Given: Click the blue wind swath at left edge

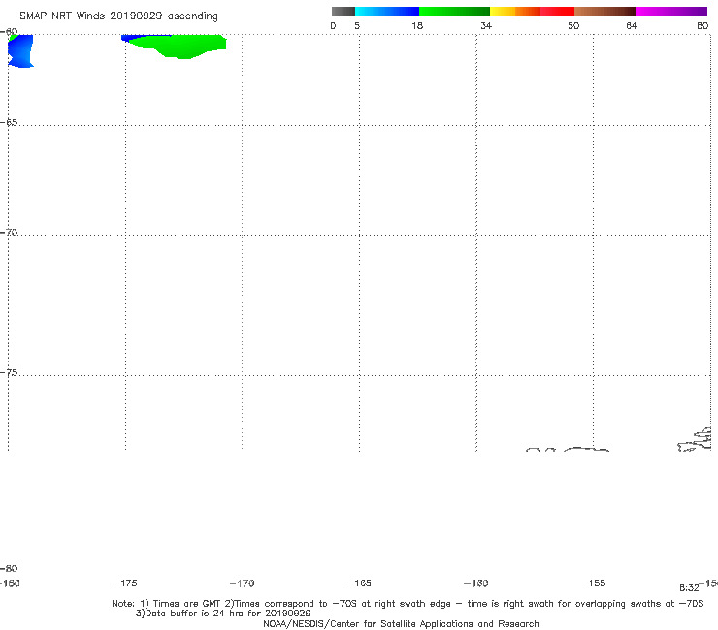Looking at the screenshot, I should (20, 50).
